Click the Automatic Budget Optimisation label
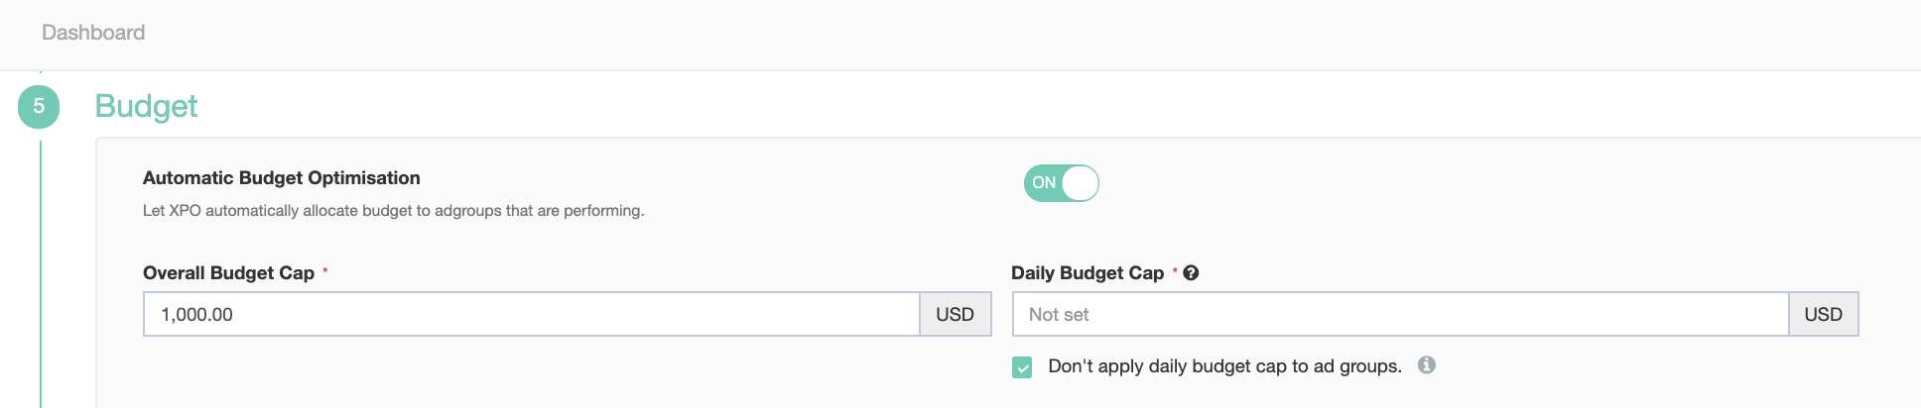The width and height of the screenshot is (1921, 408). (x=281, y=178)
